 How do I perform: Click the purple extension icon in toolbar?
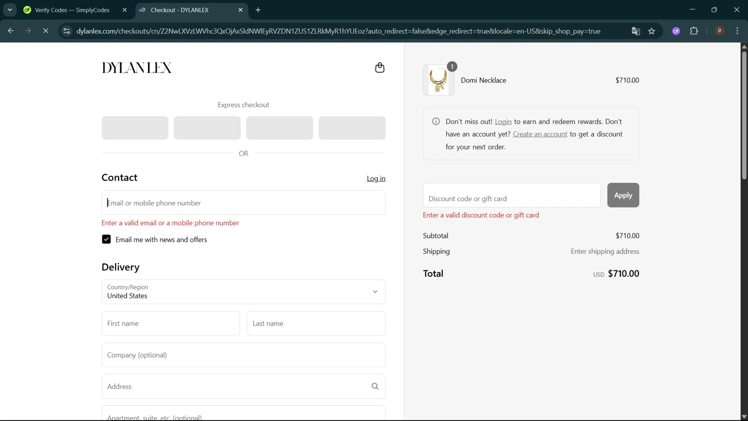click(676, 31)
